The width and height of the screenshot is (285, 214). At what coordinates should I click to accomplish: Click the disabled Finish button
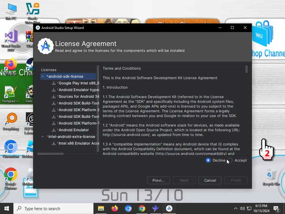point(236,180)
